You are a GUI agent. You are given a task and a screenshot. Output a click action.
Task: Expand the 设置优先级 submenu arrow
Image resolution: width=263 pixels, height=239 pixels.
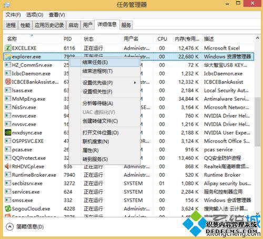point(135,82)
